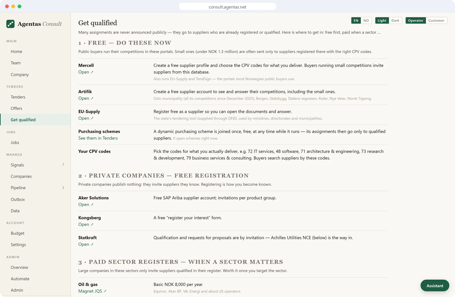Follow the See them in Tenders link
The height and width of the screenshot is (297, 455).
pos(98,138)
